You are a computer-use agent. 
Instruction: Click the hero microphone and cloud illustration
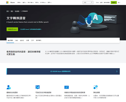[94, 23]
